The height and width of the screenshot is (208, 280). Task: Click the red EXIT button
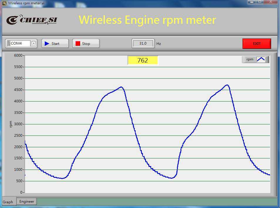[x=257, y=43]
